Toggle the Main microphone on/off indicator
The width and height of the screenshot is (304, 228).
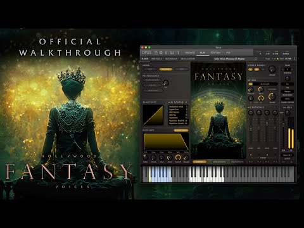tap(267, 155)
